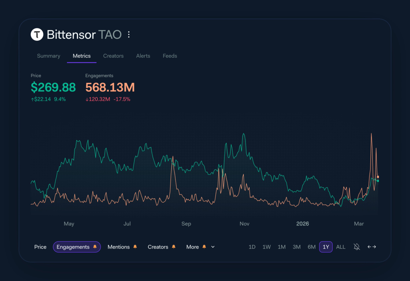Select the 1Y time range

[326, 247]
